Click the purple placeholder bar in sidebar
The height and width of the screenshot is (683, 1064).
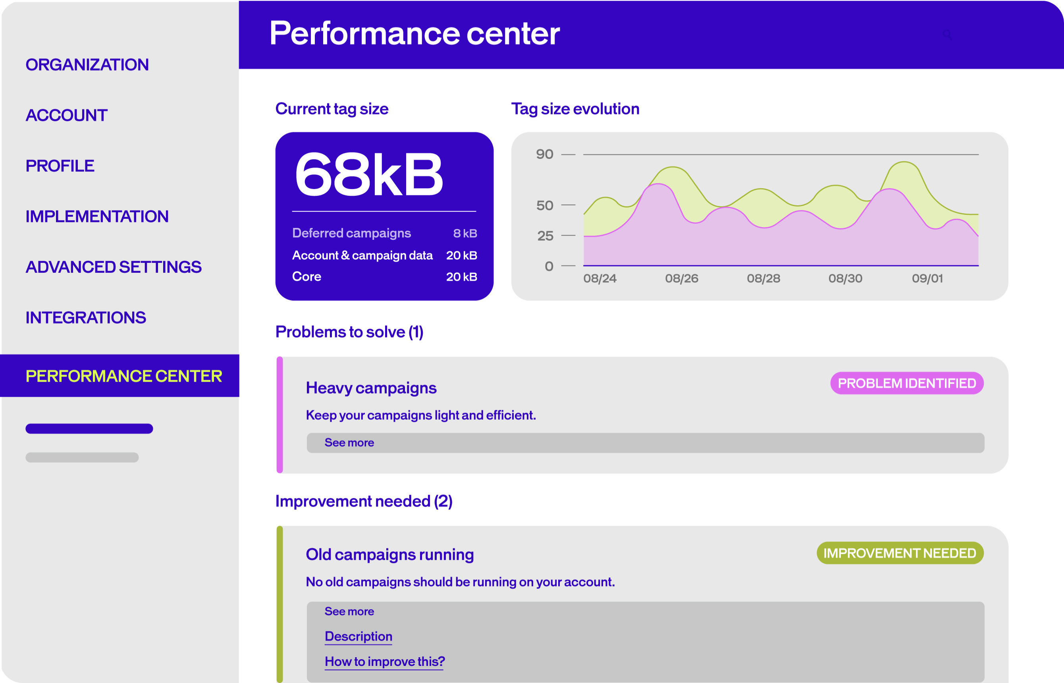89,428
